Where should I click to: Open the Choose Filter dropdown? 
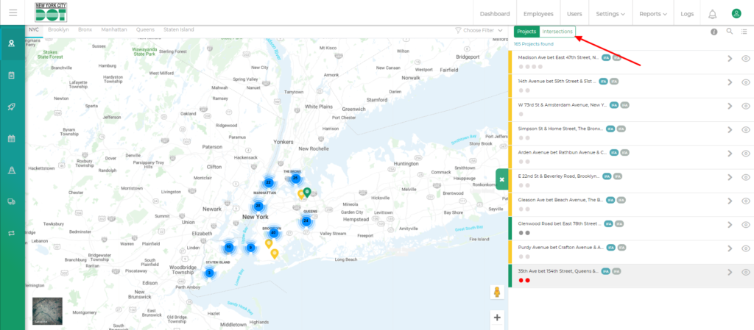[479, 31]
